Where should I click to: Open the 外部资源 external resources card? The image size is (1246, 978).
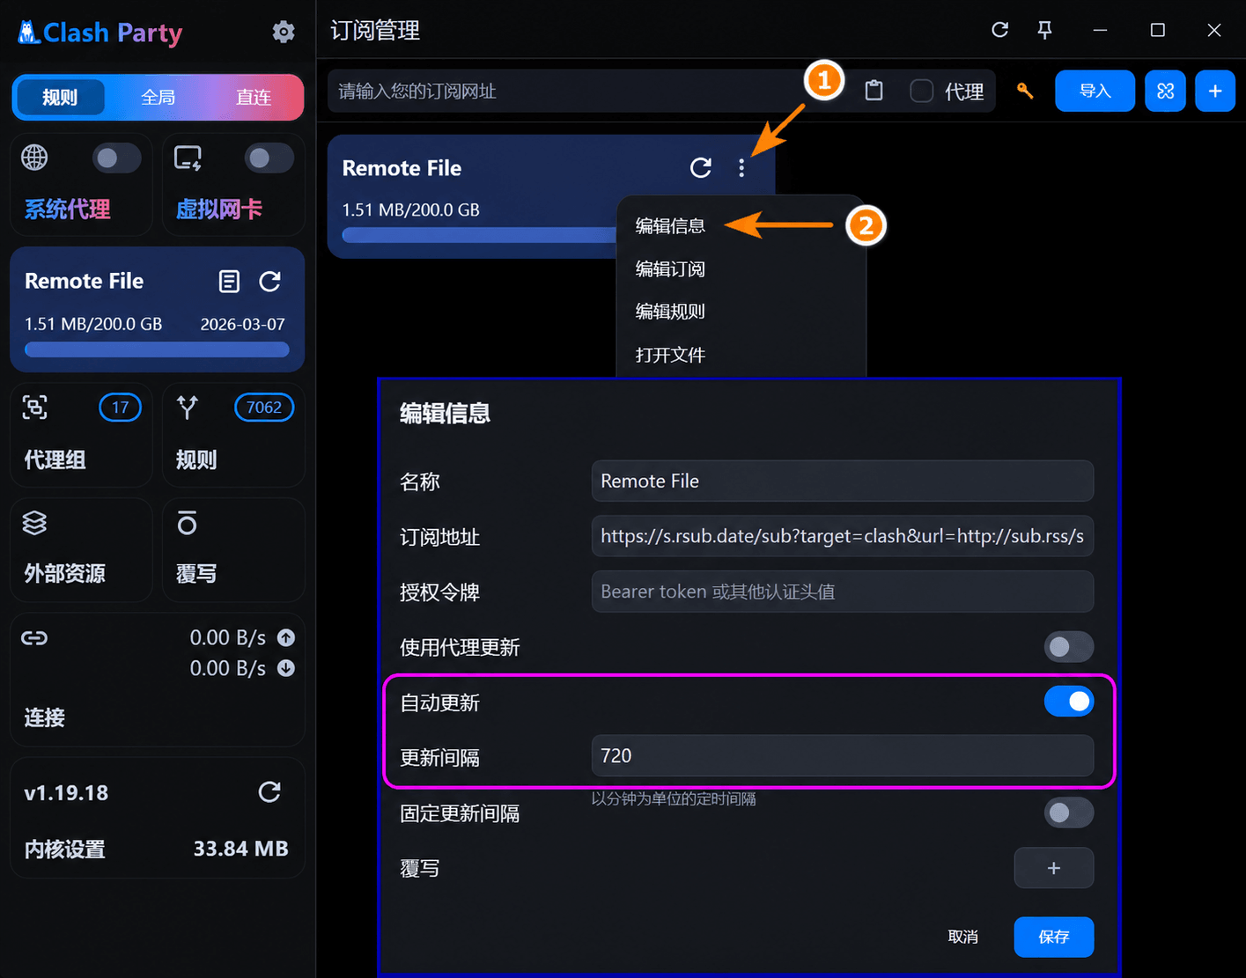point(81,549)
